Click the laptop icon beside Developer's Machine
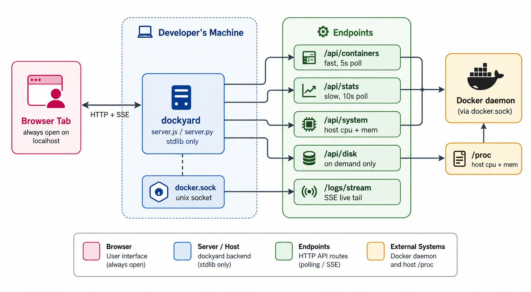The width and height of the screenshot is (531, 292). click(145, 32)
